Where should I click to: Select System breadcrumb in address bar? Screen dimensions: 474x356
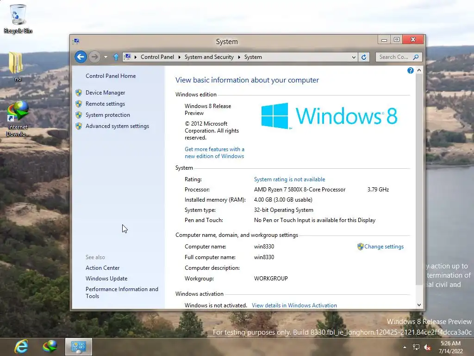[253, 57]
